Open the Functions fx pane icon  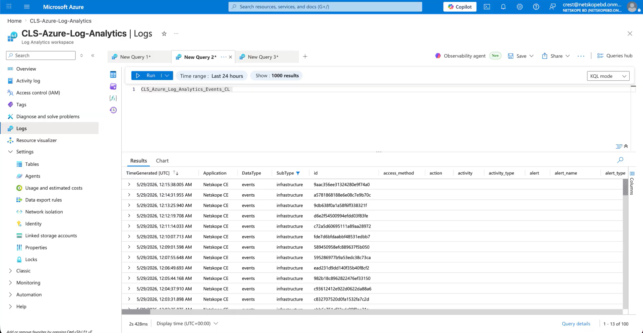tap(113, 98)
